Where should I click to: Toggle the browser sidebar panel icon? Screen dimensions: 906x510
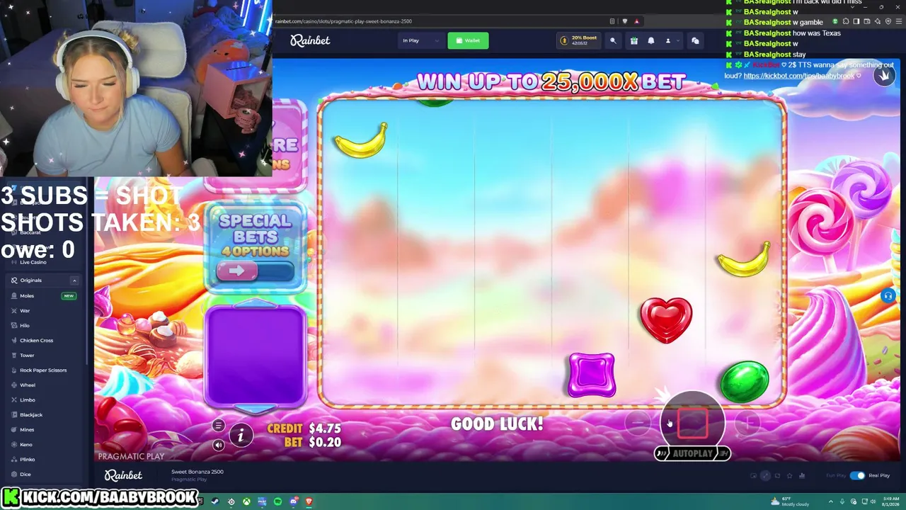(x=856, y=21)
